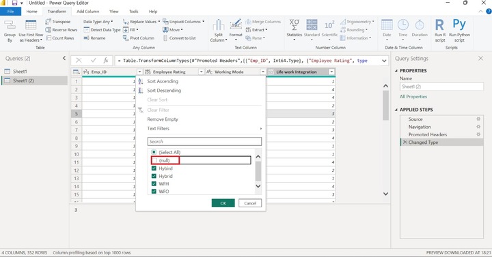Select the Promoted Headers step

428,134
